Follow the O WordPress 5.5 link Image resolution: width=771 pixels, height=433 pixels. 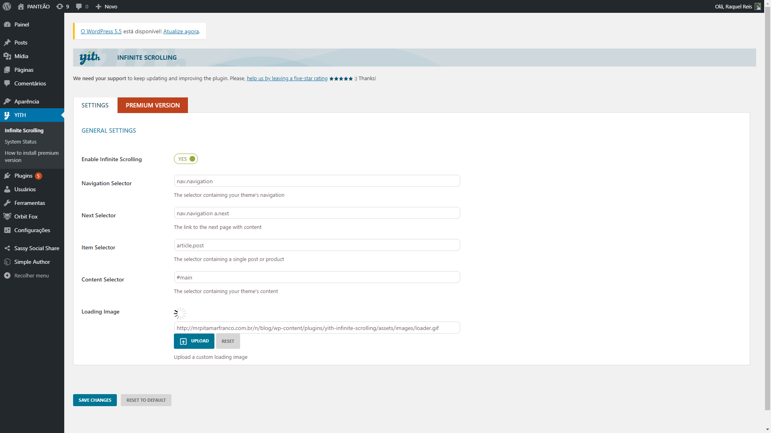pos(101,31)
